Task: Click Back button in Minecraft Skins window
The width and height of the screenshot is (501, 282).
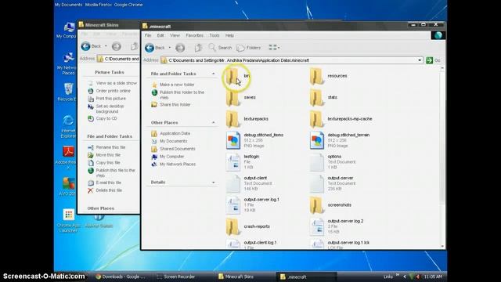Action: click(91, 46)
